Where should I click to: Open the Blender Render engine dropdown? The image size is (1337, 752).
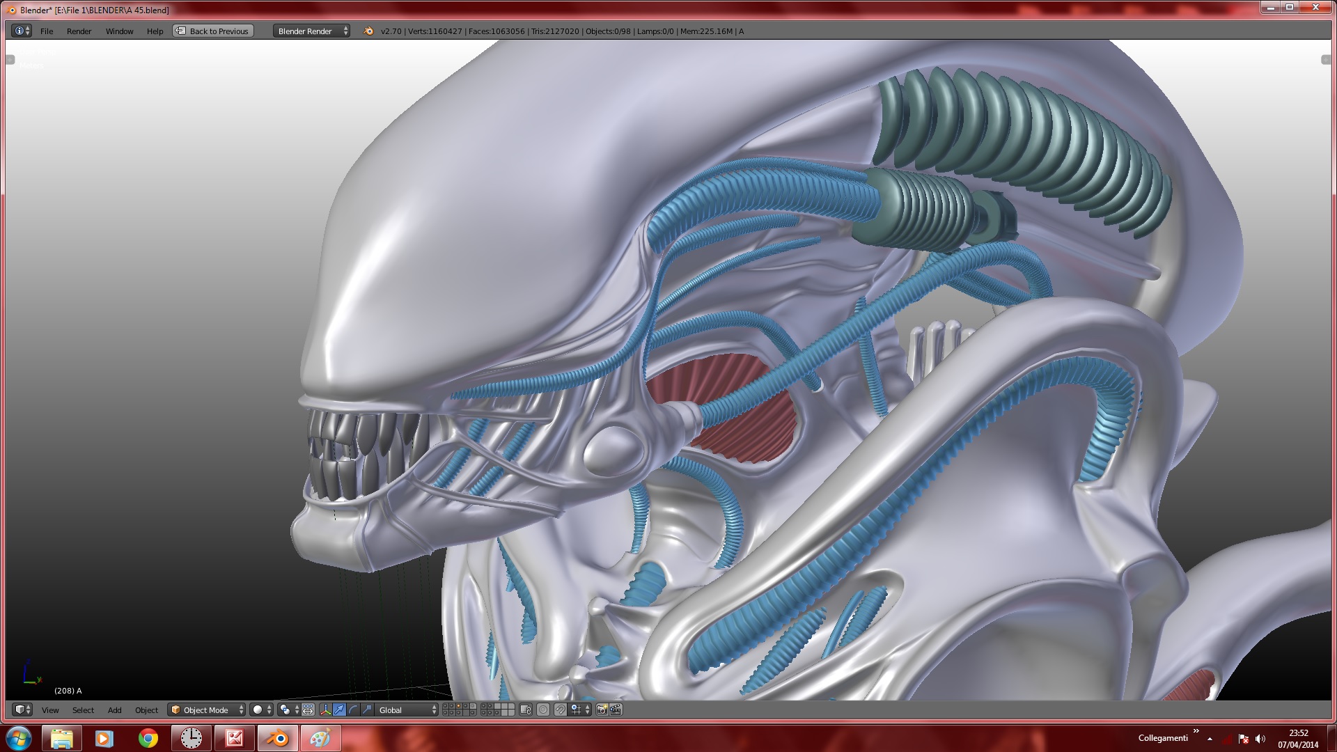click(311, 31)
